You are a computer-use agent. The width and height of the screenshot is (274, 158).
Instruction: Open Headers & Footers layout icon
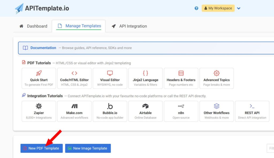coord(181,73)
